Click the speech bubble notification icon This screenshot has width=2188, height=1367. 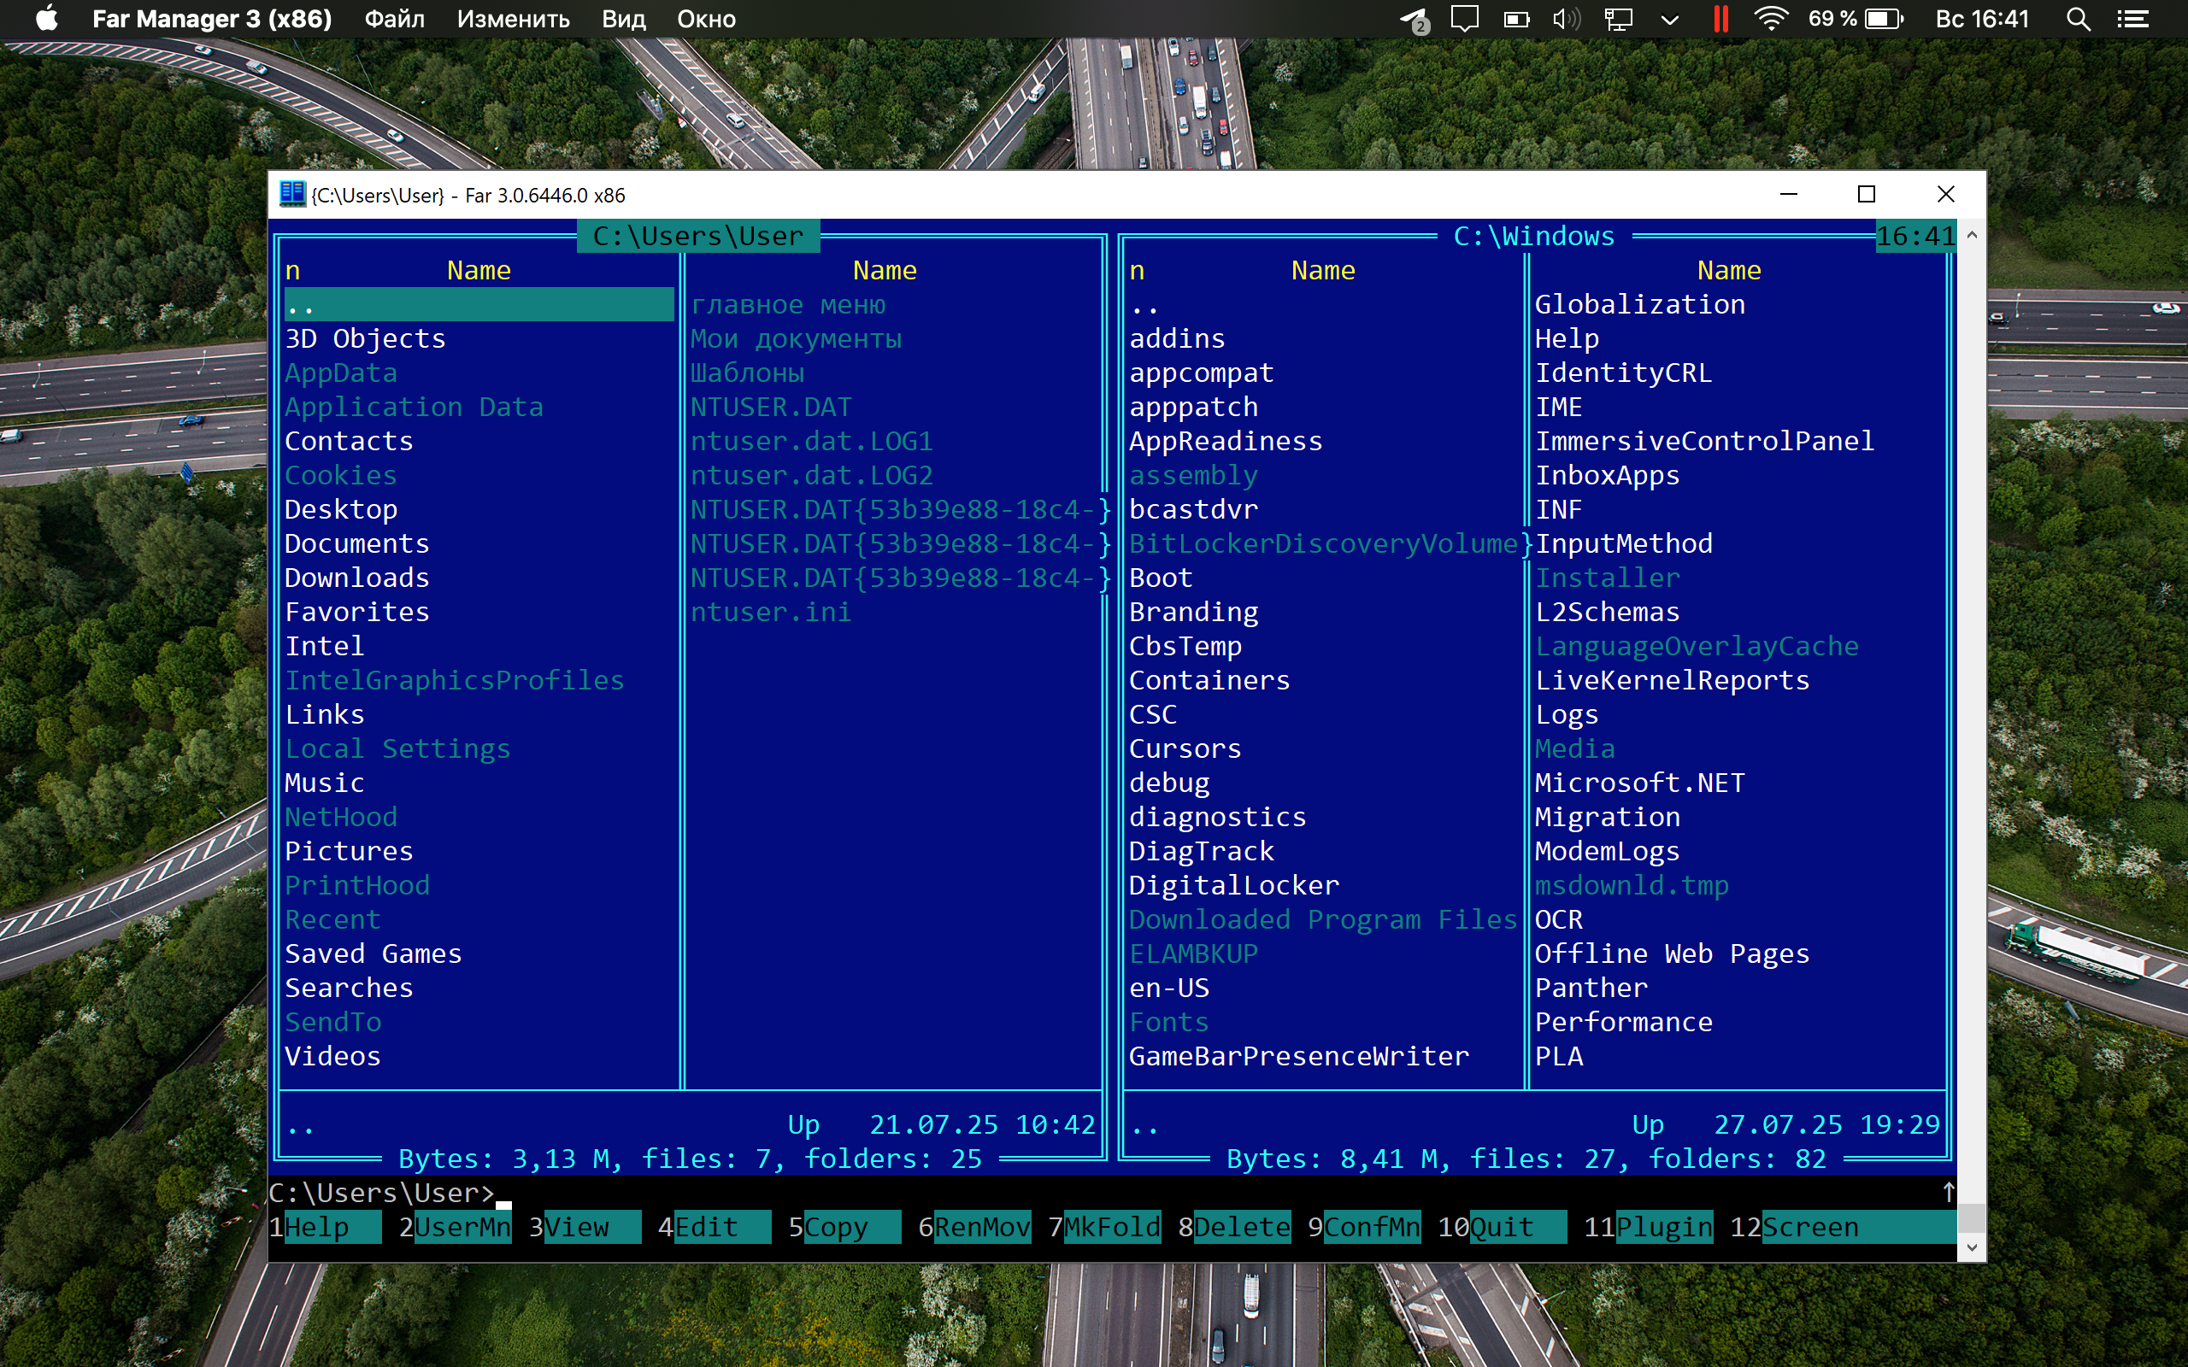tap(1464, 19)
